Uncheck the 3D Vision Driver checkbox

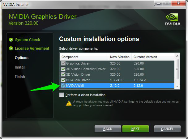coord(63,74)
